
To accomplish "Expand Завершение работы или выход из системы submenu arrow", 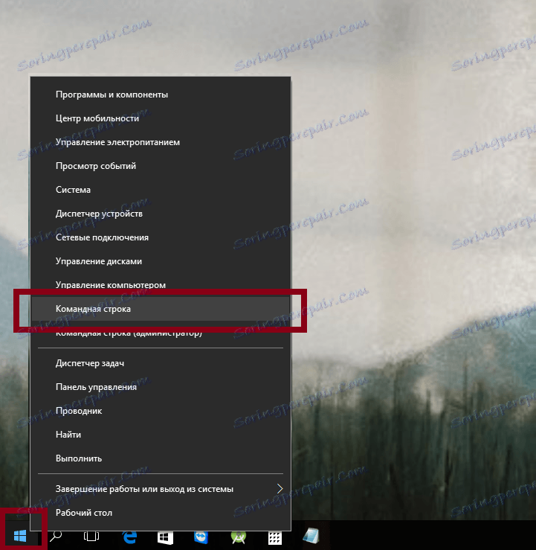I will tap(280, 489).
